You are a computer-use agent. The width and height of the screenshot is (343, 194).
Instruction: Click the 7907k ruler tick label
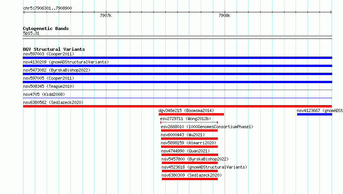106,15
